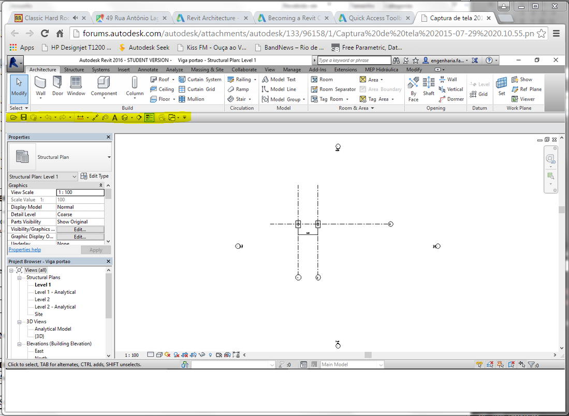Pick the Component tool
The image size is (569, 416).
click(104, 87)
